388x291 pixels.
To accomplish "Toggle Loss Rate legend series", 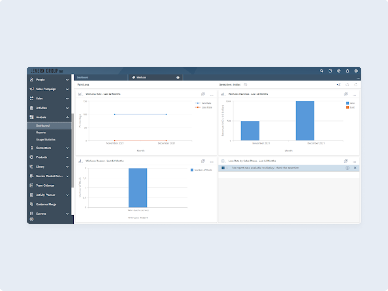I will pyautogui.click(x=204, y=107).
